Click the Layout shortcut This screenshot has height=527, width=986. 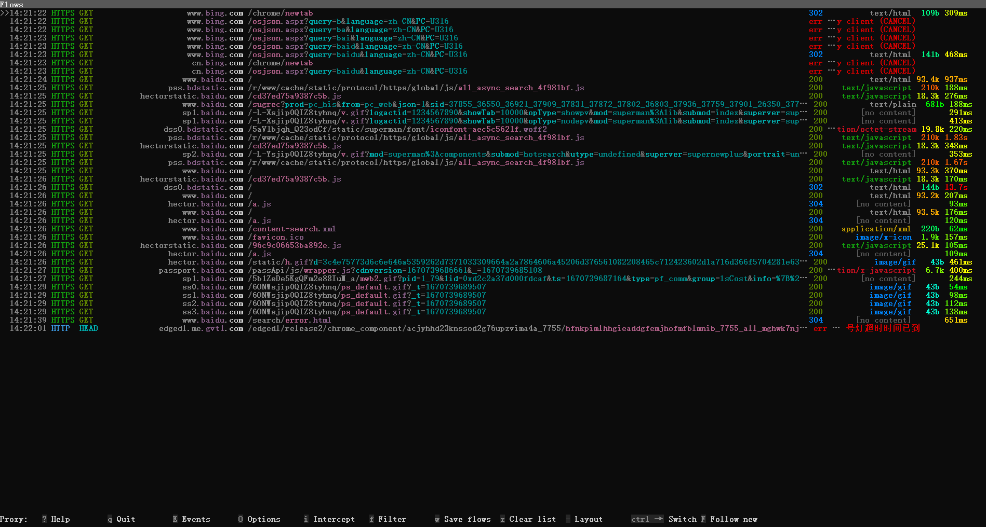click(584, 519)
